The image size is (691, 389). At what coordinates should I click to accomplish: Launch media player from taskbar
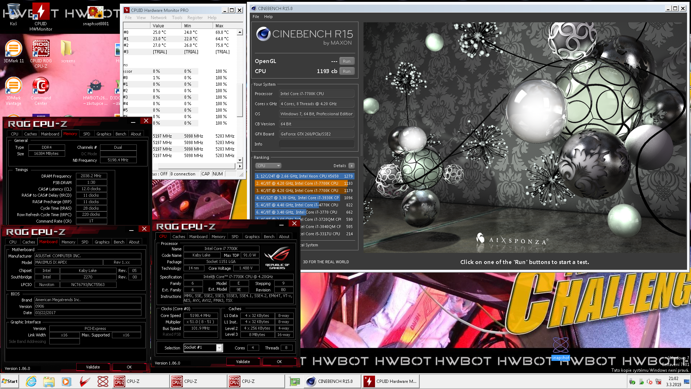pyautogui.click(x=66, y=381)
